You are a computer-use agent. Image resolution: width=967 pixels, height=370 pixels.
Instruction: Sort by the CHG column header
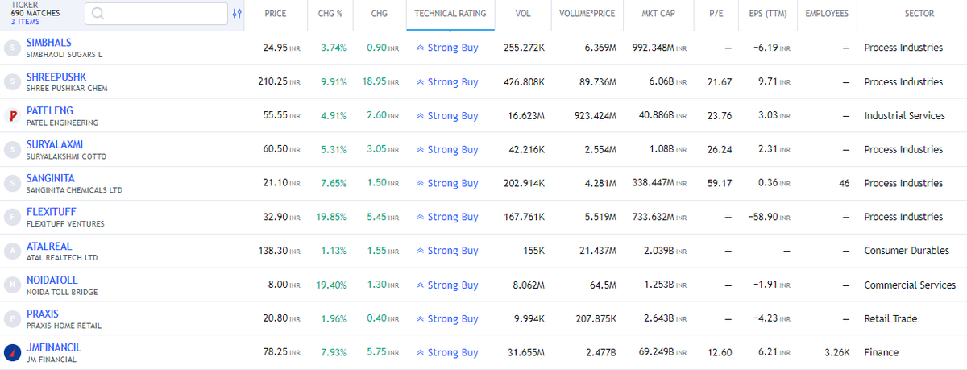pos(380,14)
